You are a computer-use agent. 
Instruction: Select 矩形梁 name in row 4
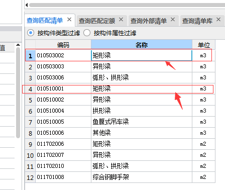pos(142,88)
